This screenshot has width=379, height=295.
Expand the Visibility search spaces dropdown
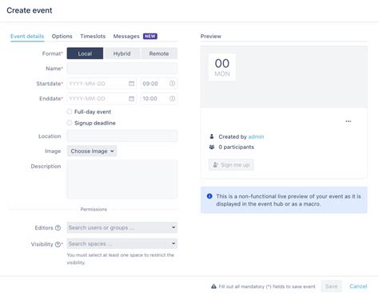pyautogui.click(x=122, y=244)
